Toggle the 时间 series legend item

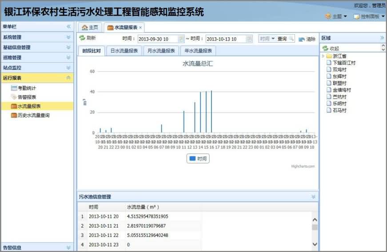coord(198,158)
